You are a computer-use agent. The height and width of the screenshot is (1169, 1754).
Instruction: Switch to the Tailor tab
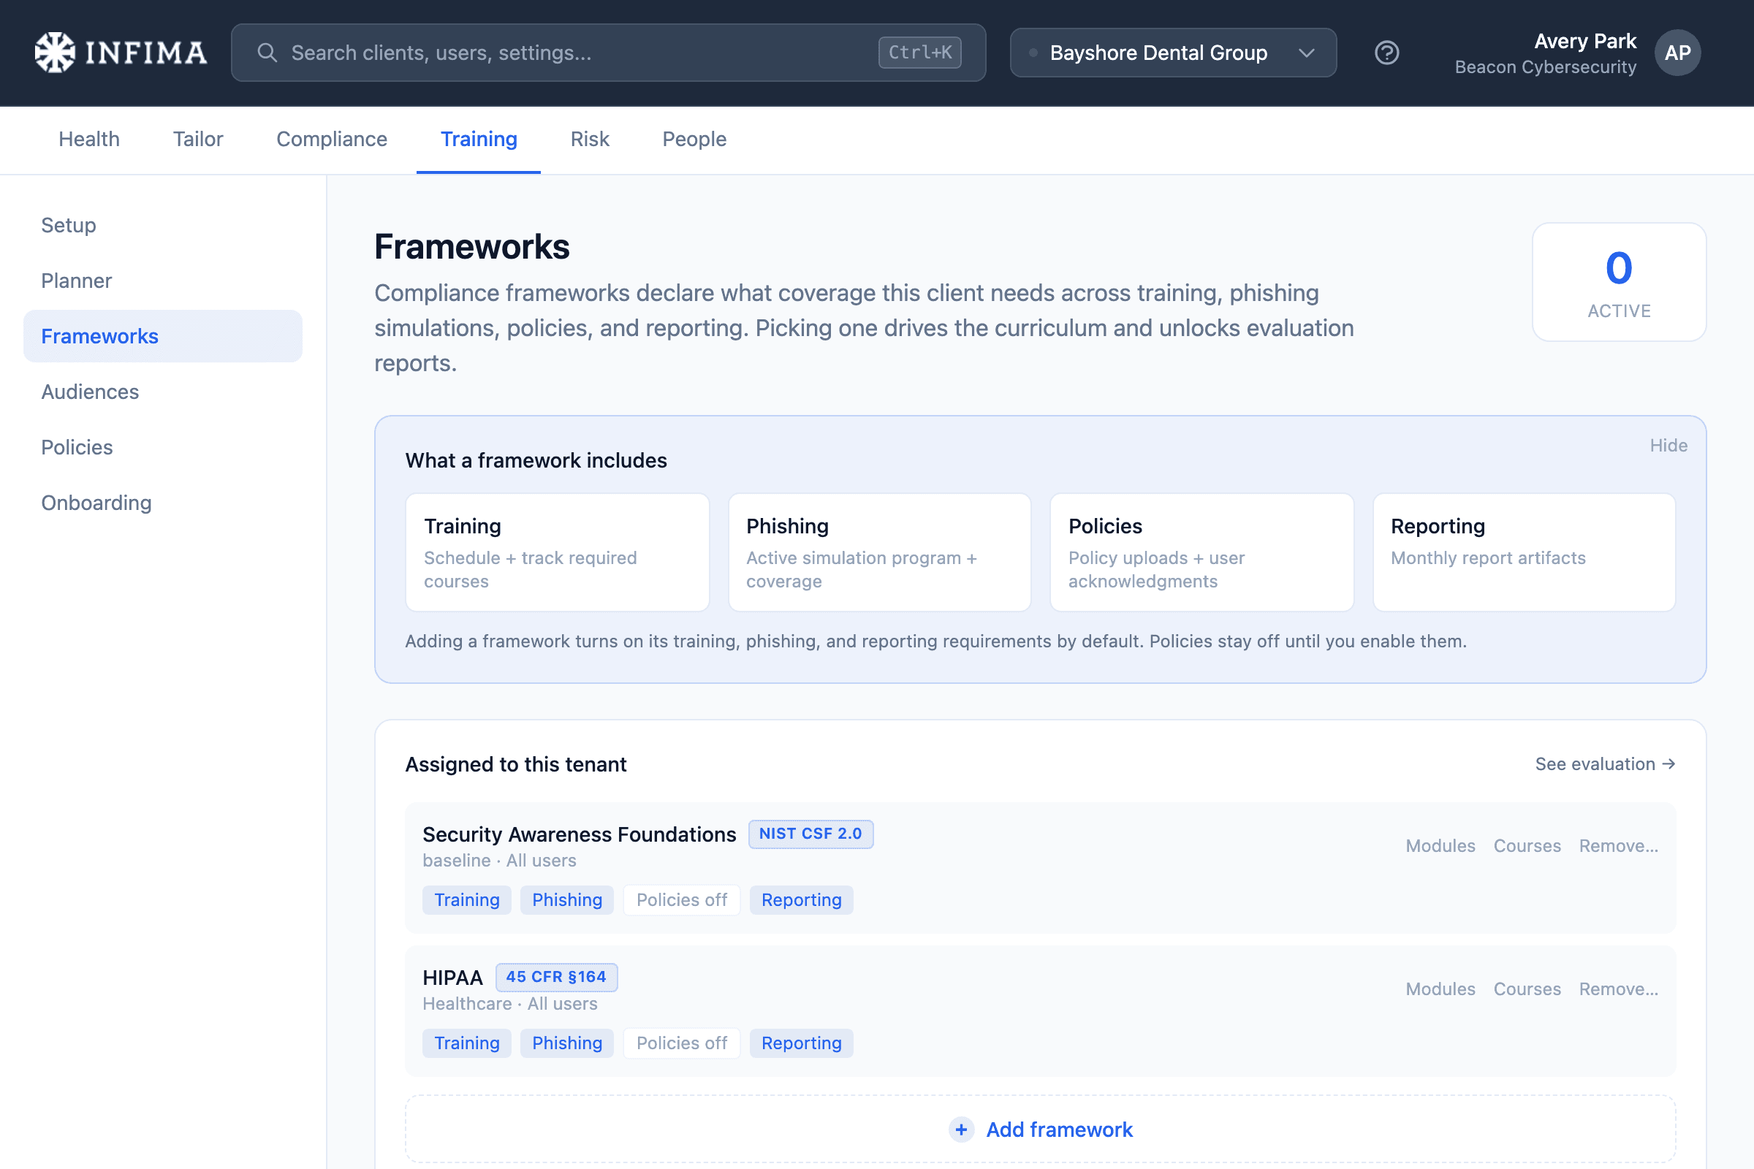pos(197,139)
